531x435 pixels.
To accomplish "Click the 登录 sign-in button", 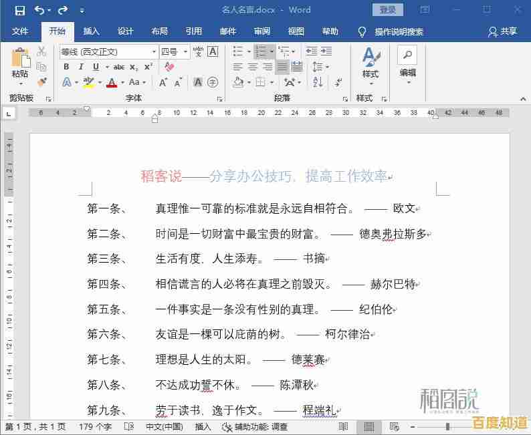I will pyautogui.click(x=388, y=10).
